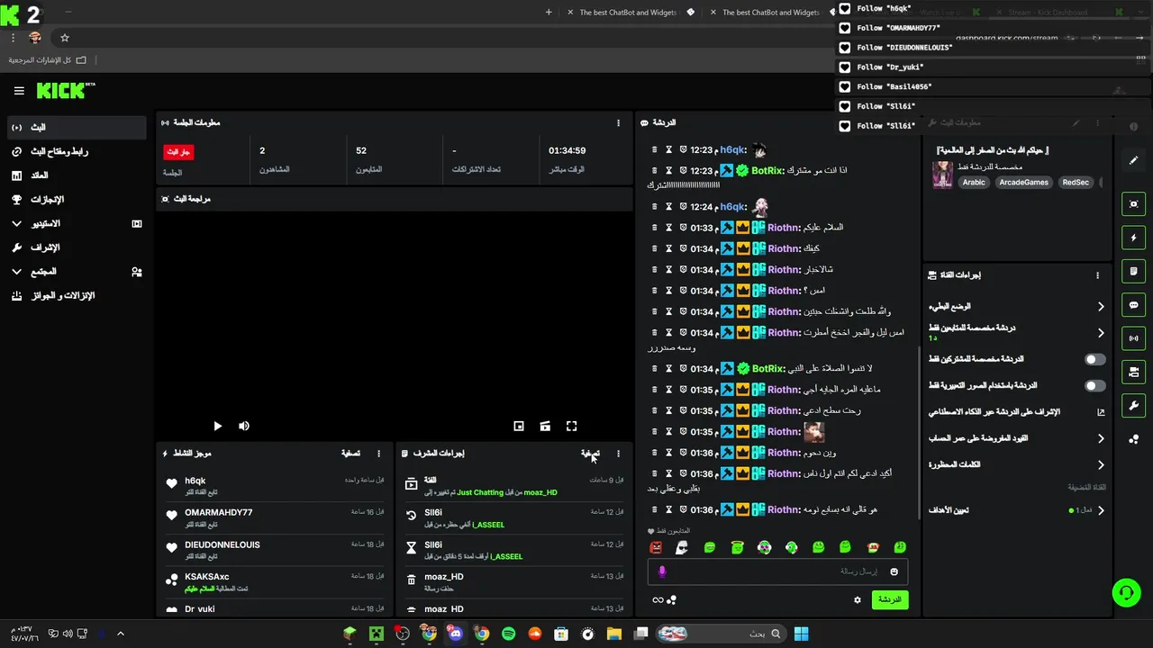
Task: Click h6qk username in chat at 12:23
Action: (732, 150)
